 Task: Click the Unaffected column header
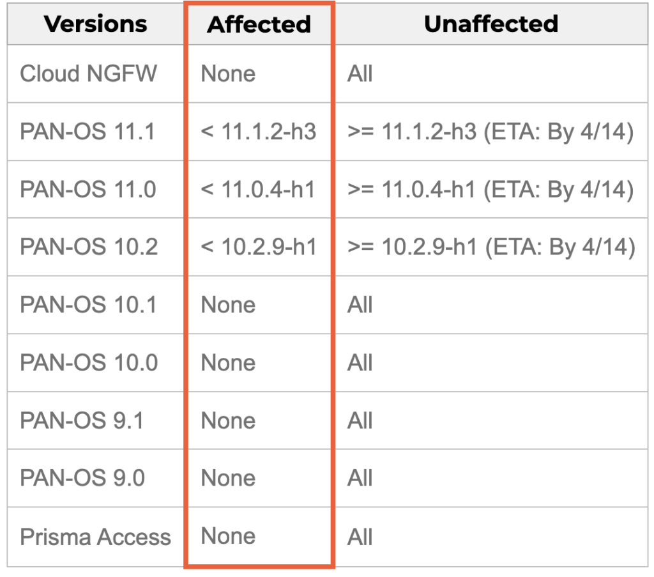[490, 24]
